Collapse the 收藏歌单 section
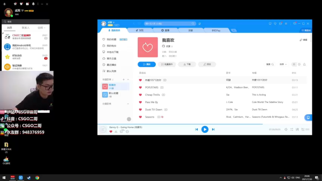The width and height of the screenshot is (322, 181). 128,104
